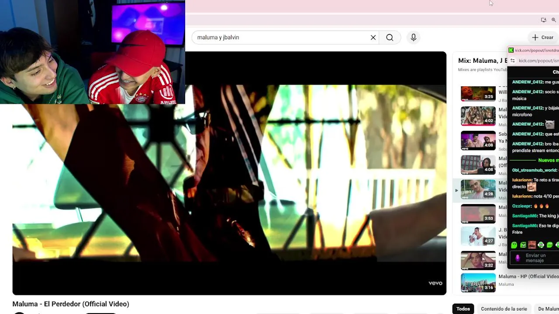Start voice search with the microphone icon
559x314 pixels.
[x=414, y=38]
